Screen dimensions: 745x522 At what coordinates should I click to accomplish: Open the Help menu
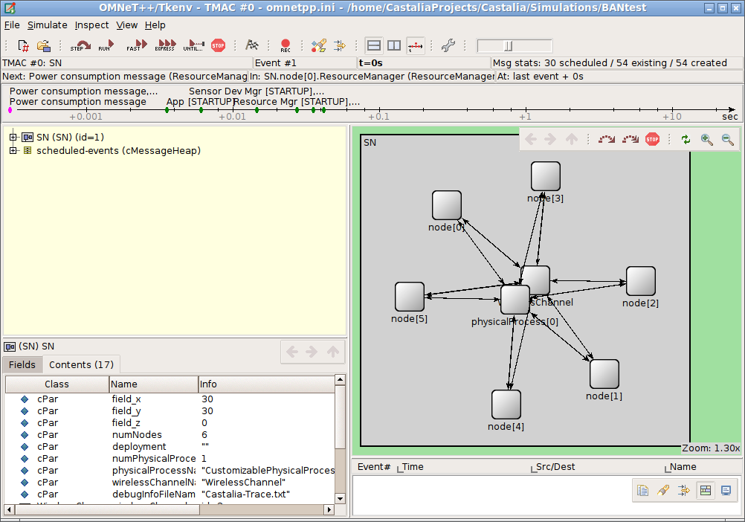click(x=155, y=25)
